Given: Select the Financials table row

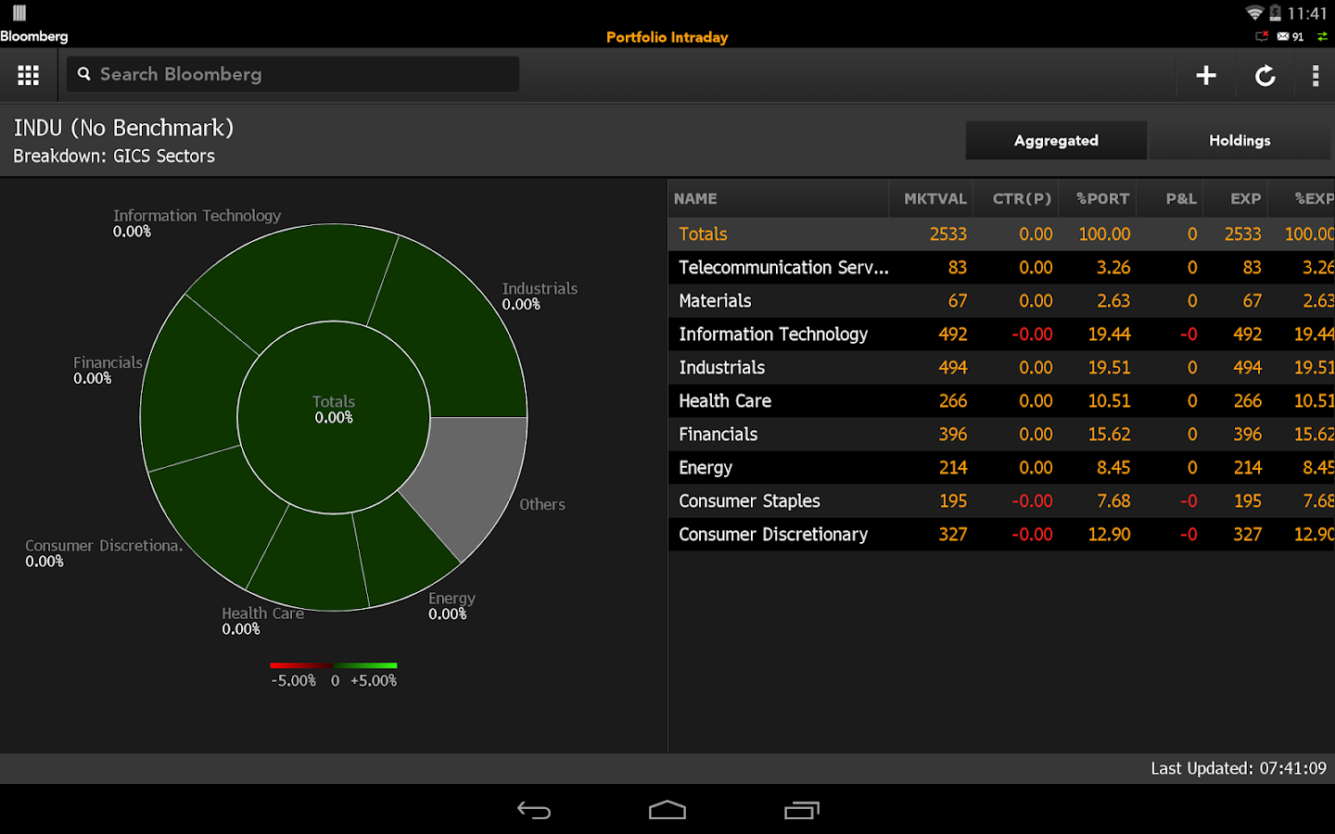Looking at the screenshot, I should [x=1001, y=435].
